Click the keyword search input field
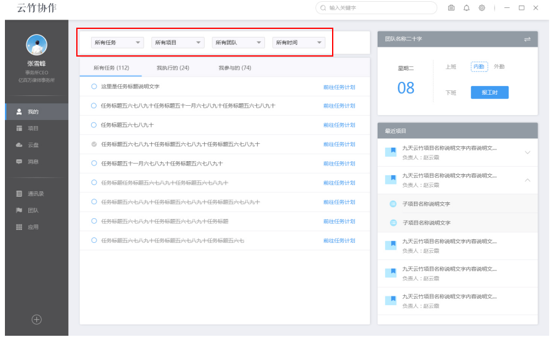This screenshot has height=337, width=551. click(x=378, y=8)
